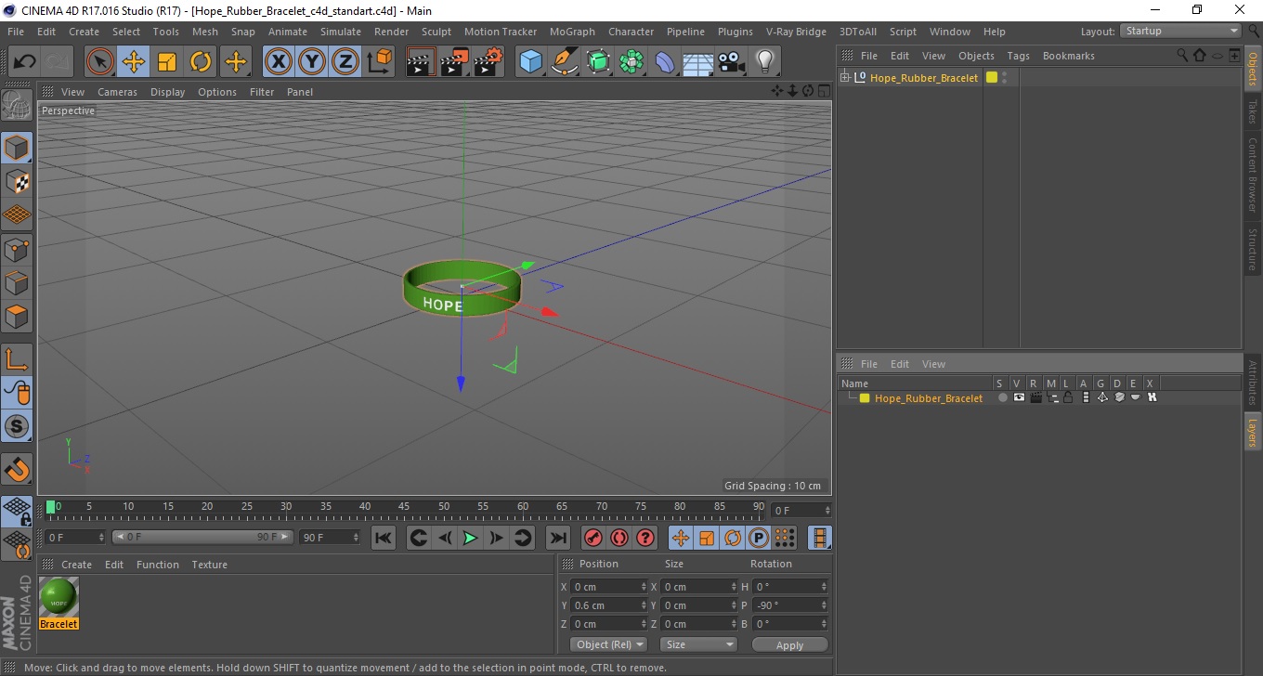1263x676 pixels.
Task: Click frame 45 on the timeline ruler
Action: click(404, 508)
